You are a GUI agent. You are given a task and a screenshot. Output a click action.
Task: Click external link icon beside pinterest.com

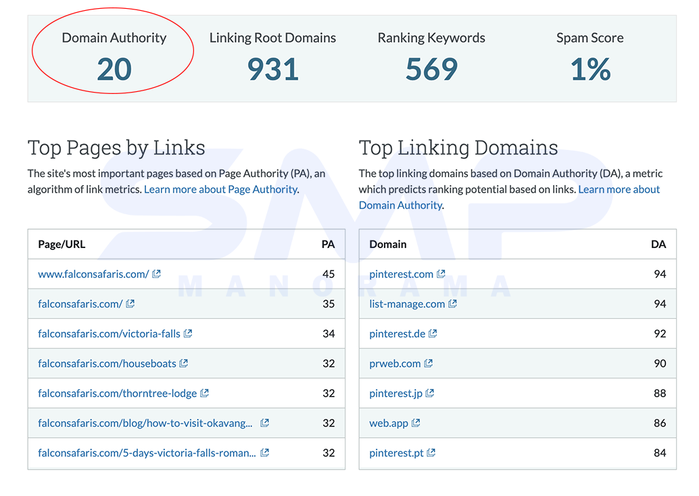[x=441, y=274]
